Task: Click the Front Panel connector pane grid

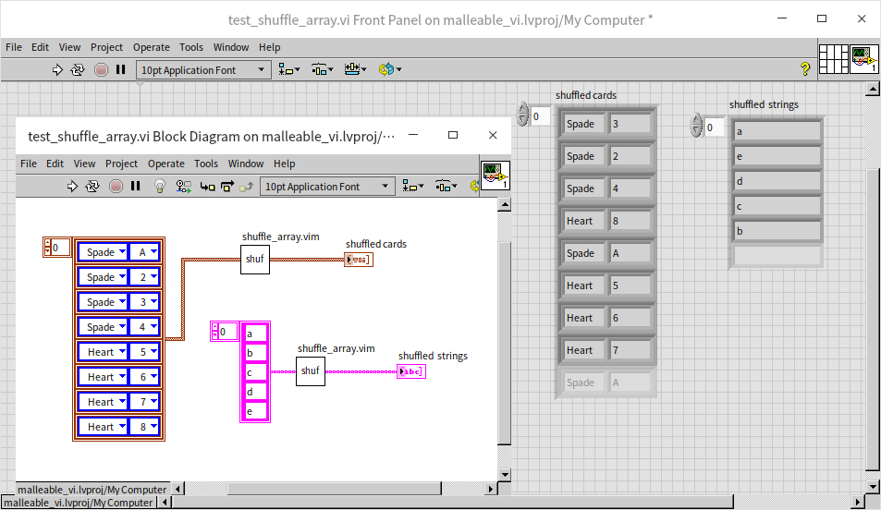Action: pos(834,58)
